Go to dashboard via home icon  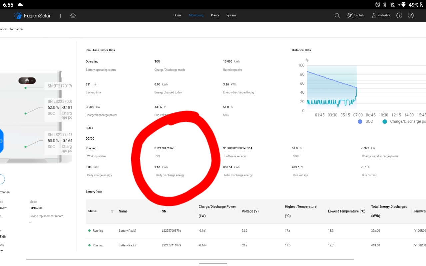coord(73,16)
